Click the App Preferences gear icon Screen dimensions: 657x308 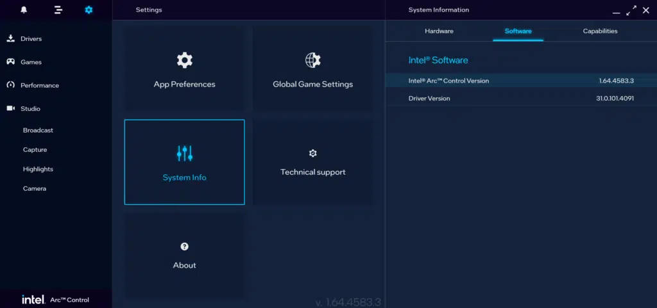(x=184, y=60)
